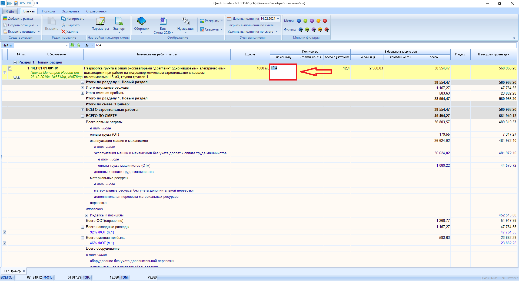Filter by blue mark
Image resolution: width=519 pixels, height=281 pixels.
pos(301,29)
